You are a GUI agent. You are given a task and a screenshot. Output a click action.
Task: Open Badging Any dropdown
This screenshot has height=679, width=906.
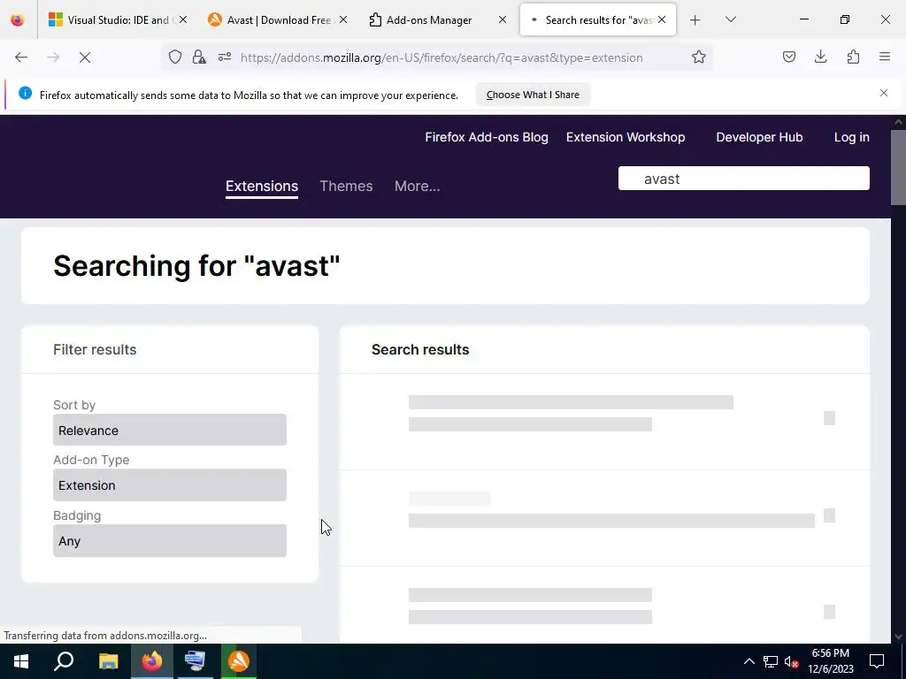point(170,541)
